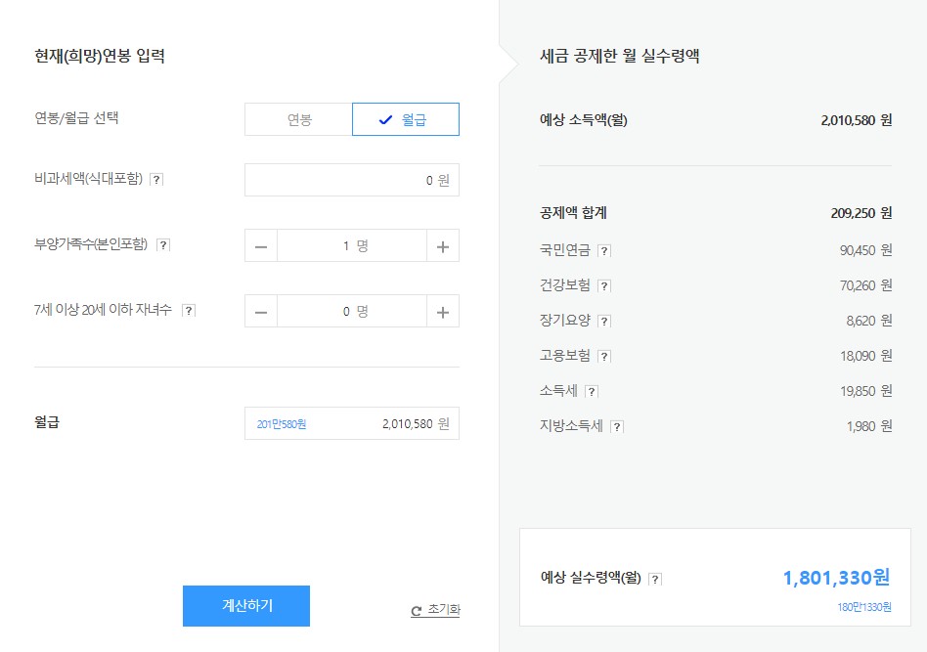927x652 pixels.
Task: Open help icon next to 국민연금
Action: tap(603, 250)
